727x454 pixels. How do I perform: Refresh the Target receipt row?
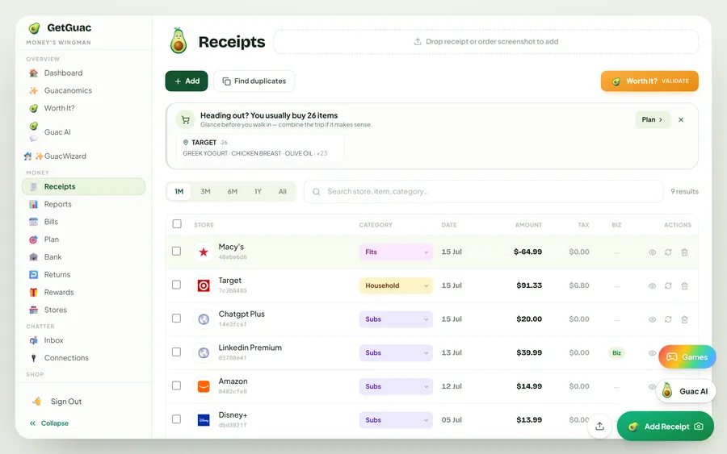[668, 286]
